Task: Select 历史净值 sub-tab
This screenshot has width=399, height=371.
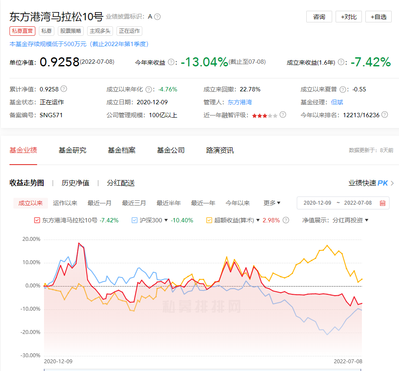Action: (75, 183)
